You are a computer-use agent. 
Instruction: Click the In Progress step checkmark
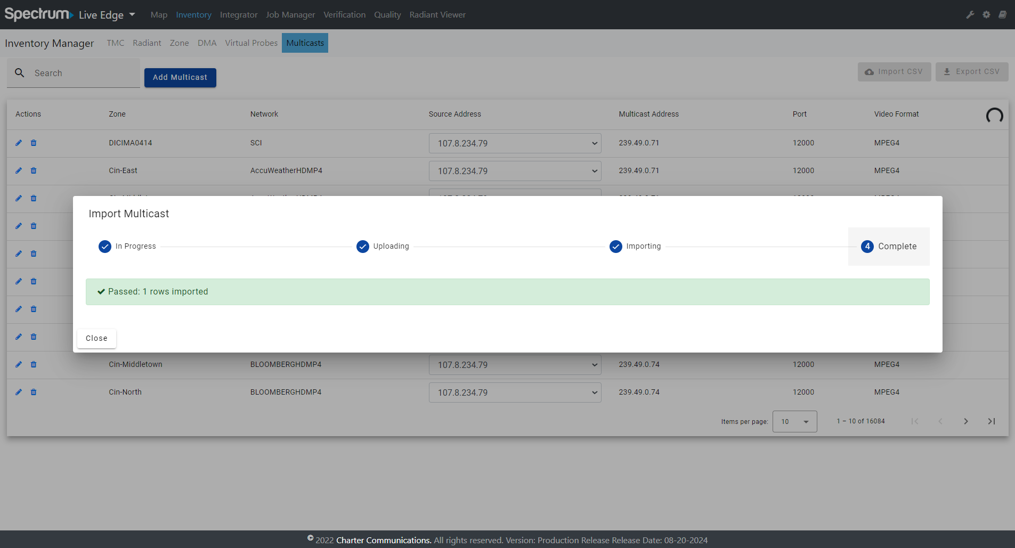(105, 247)
